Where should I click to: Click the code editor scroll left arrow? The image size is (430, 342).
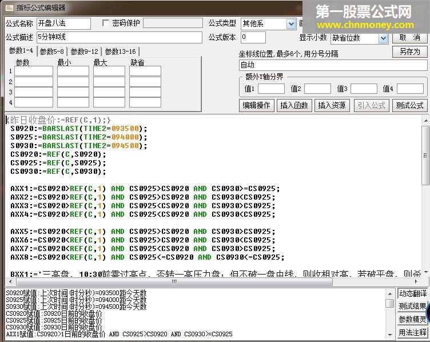(10, 281)
